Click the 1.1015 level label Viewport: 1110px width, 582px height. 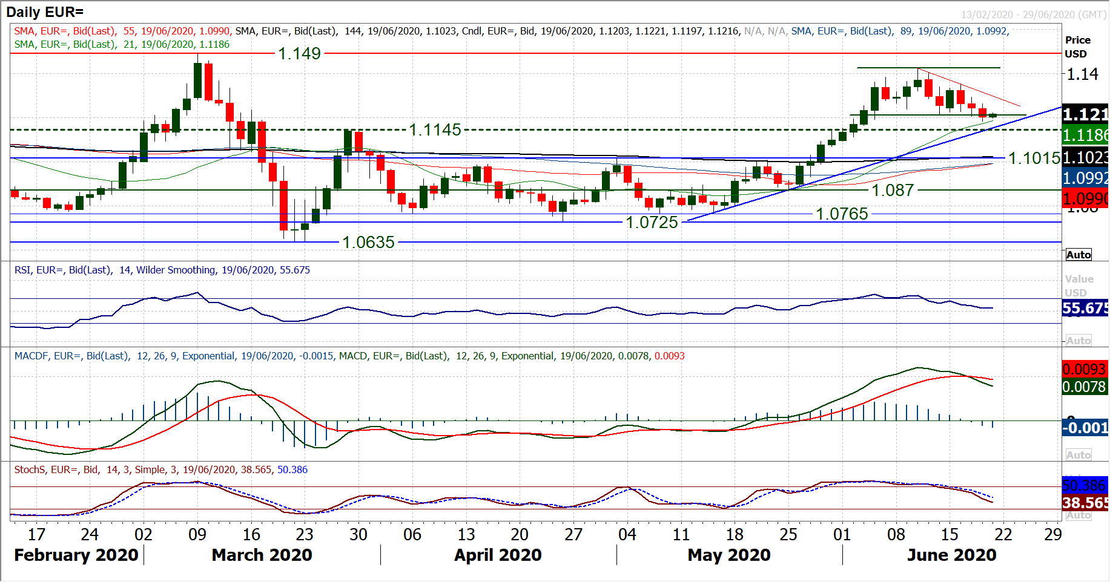[1034, 159]
